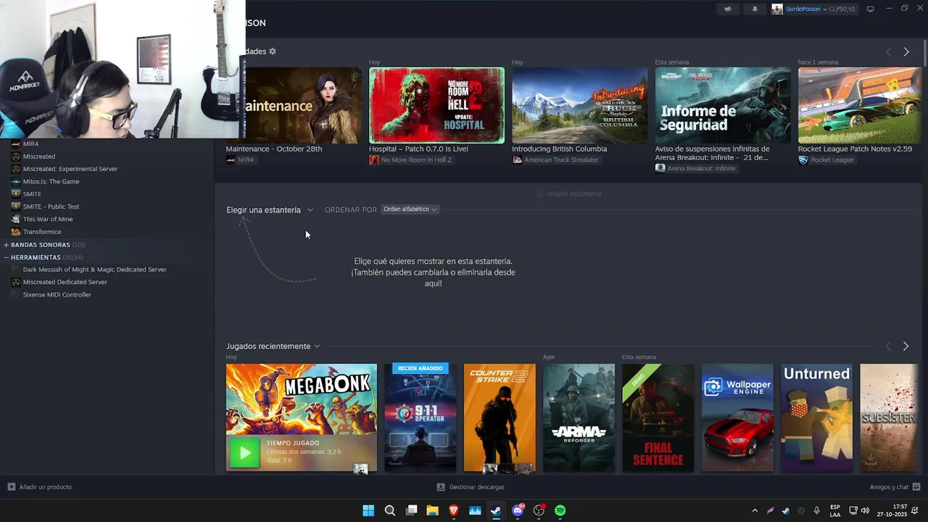Select Miscreated: Experimental Server entry
Screen dimensions: 928x522
click(x=70, y=169)
